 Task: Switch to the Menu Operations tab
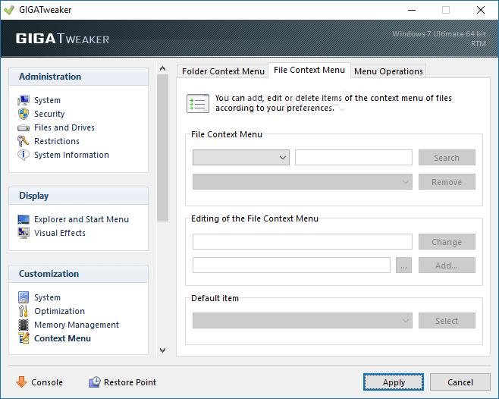(388, 71)
